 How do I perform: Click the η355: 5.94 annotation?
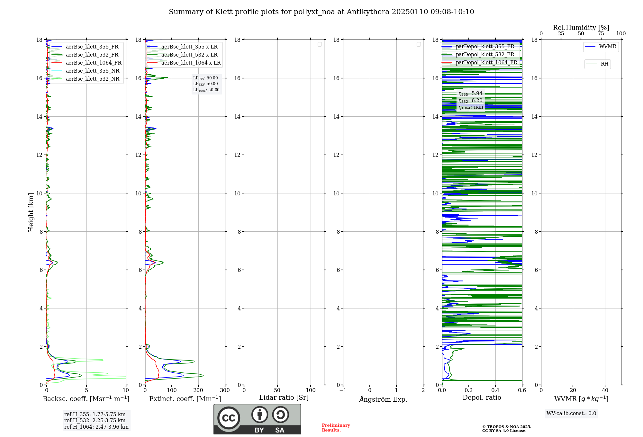(x=470, y=94)
